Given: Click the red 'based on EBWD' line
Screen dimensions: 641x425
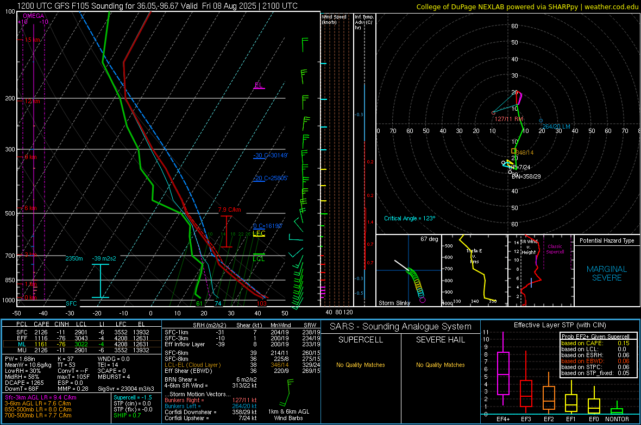Looking at the screenshot, I should point(595,361).
